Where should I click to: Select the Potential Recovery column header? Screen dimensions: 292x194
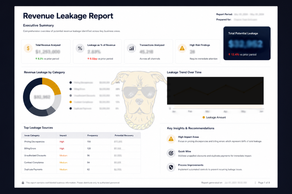(124, 135)
